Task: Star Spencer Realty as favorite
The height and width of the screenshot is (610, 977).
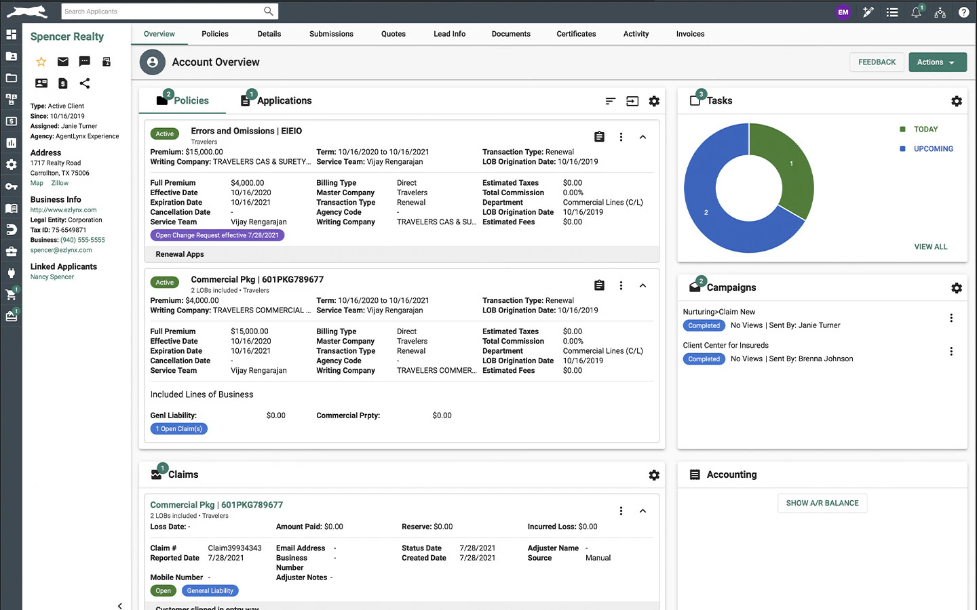Action: (x=41, y=61)
